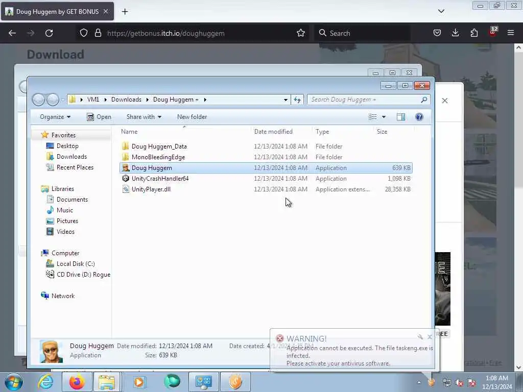Expand the arrow after VM1 breadcrumb
The width and height of the screenshot is (523, 392).
(x=105, y=100)
